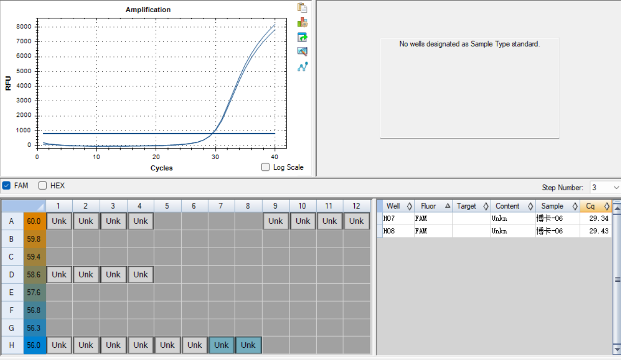Select plate well H5
Screen dimensions: 621x360
[x=167, y=345]
